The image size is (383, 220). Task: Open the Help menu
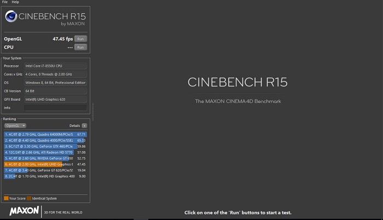(x=15, y=2)
